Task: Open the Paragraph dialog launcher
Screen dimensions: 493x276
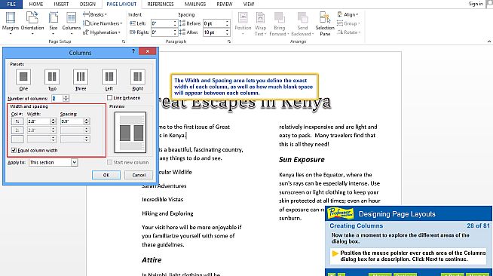Action: [229, 41]
